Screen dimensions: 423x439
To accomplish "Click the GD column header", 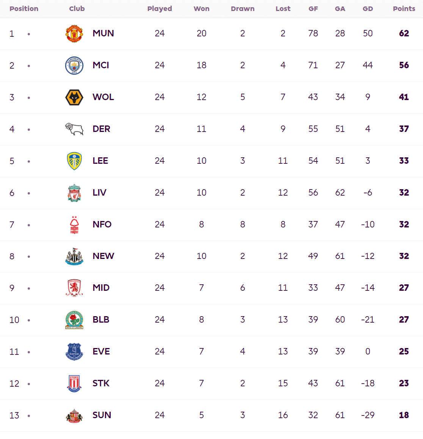I will click(368, 9).
